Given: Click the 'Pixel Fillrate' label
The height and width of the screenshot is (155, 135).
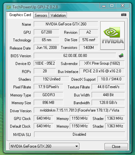Looking at the screenshot, I should click(x=22, y=87).
